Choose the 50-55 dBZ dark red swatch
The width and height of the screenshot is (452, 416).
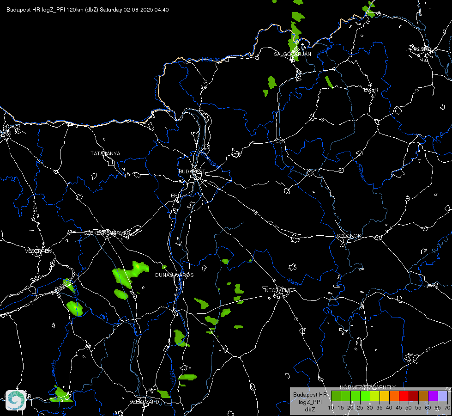(414, 396)
